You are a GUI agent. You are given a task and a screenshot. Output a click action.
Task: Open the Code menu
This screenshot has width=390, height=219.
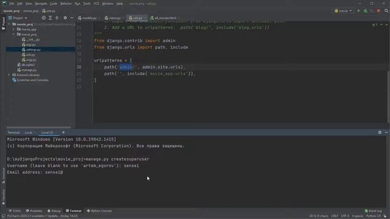54,4
